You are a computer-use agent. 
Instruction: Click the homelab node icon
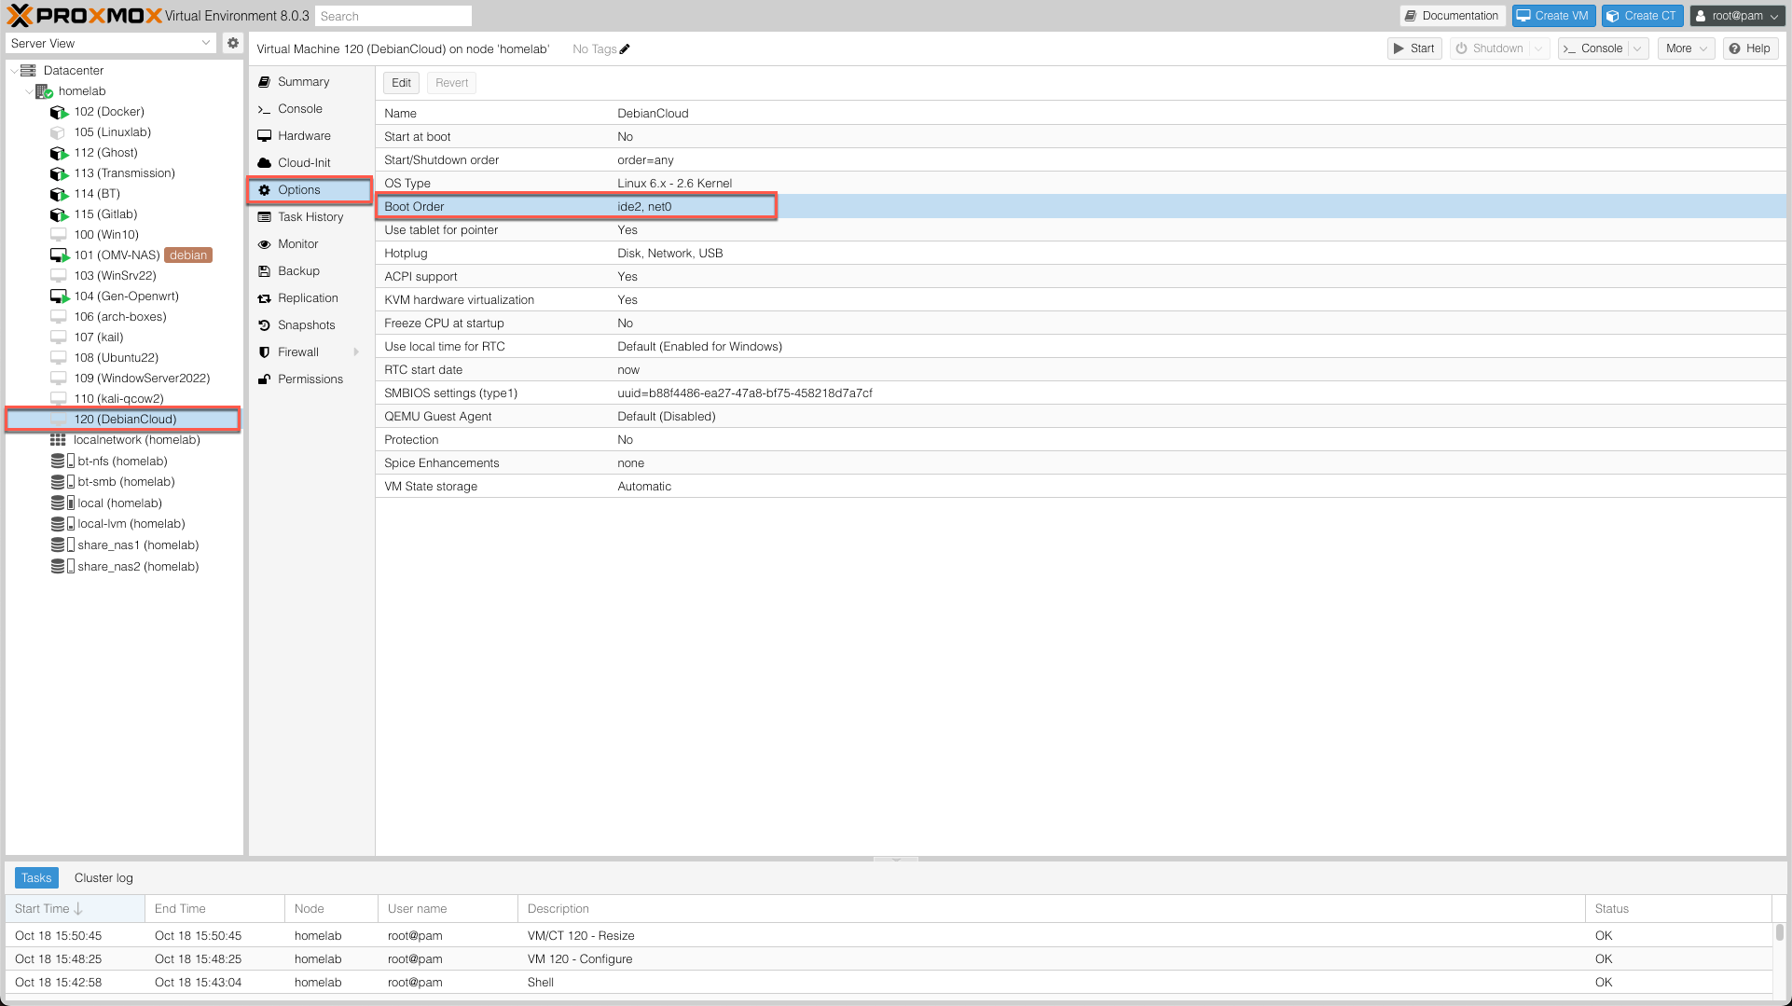point(44,91)
